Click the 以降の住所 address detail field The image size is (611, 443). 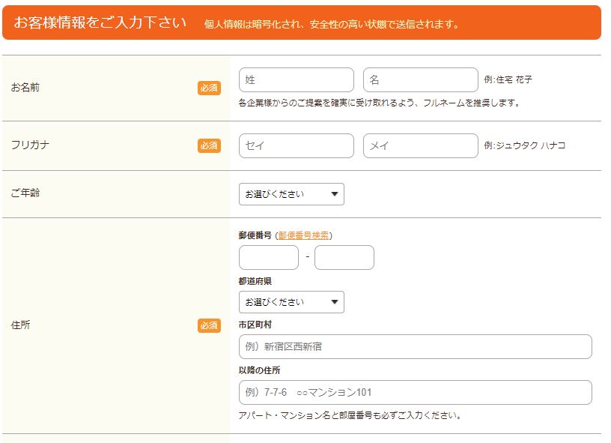click(x=415, y=393)
